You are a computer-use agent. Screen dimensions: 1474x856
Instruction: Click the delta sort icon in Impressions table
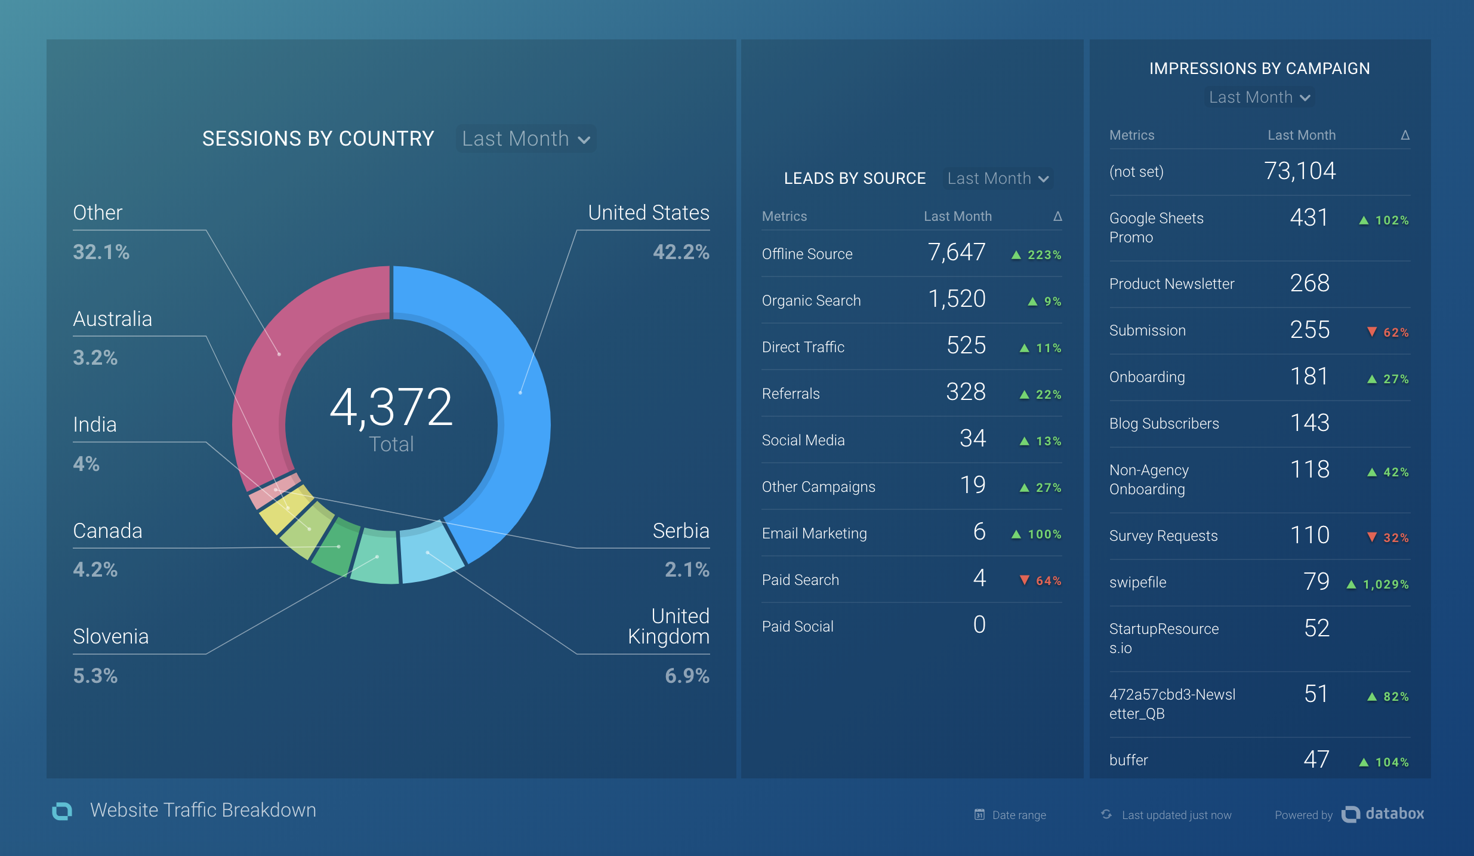click(x=1405, y=135)
